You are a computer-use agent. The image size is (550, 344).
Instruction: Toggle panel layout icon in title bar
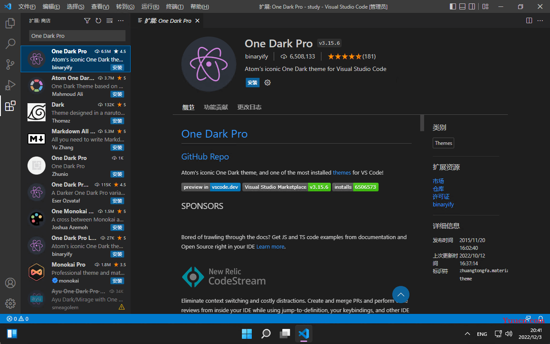pos(462,6)
